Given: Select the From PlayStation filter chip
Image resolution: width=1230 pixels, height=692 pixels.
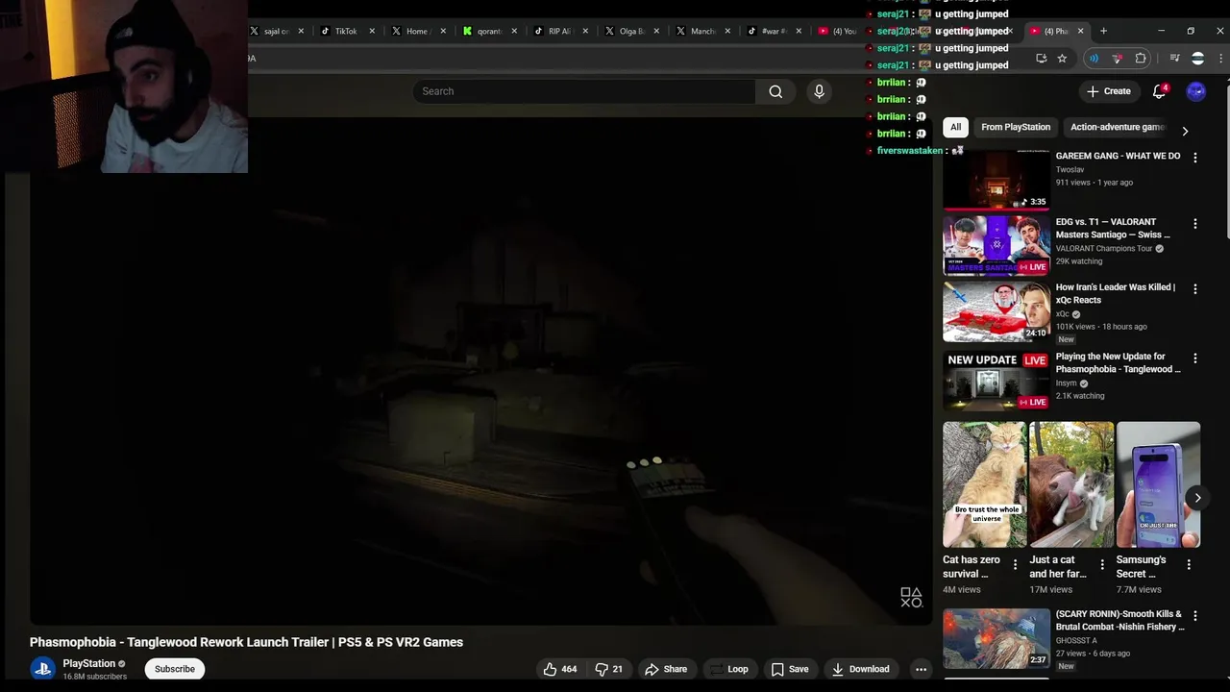Looking at the screenshot, I should pyautogui.click(x=1016, y=127).
